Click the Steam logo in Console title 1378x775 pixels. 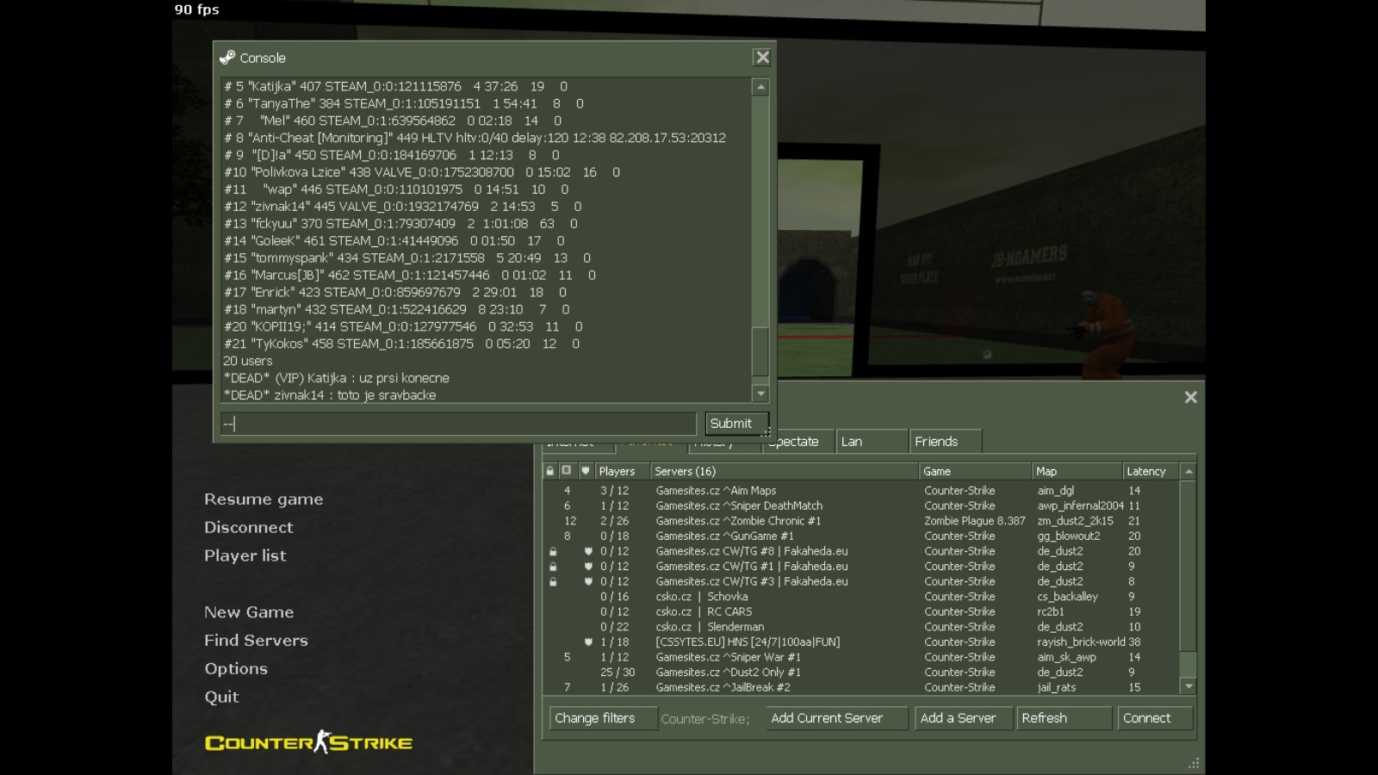click(x=227, y=58)
